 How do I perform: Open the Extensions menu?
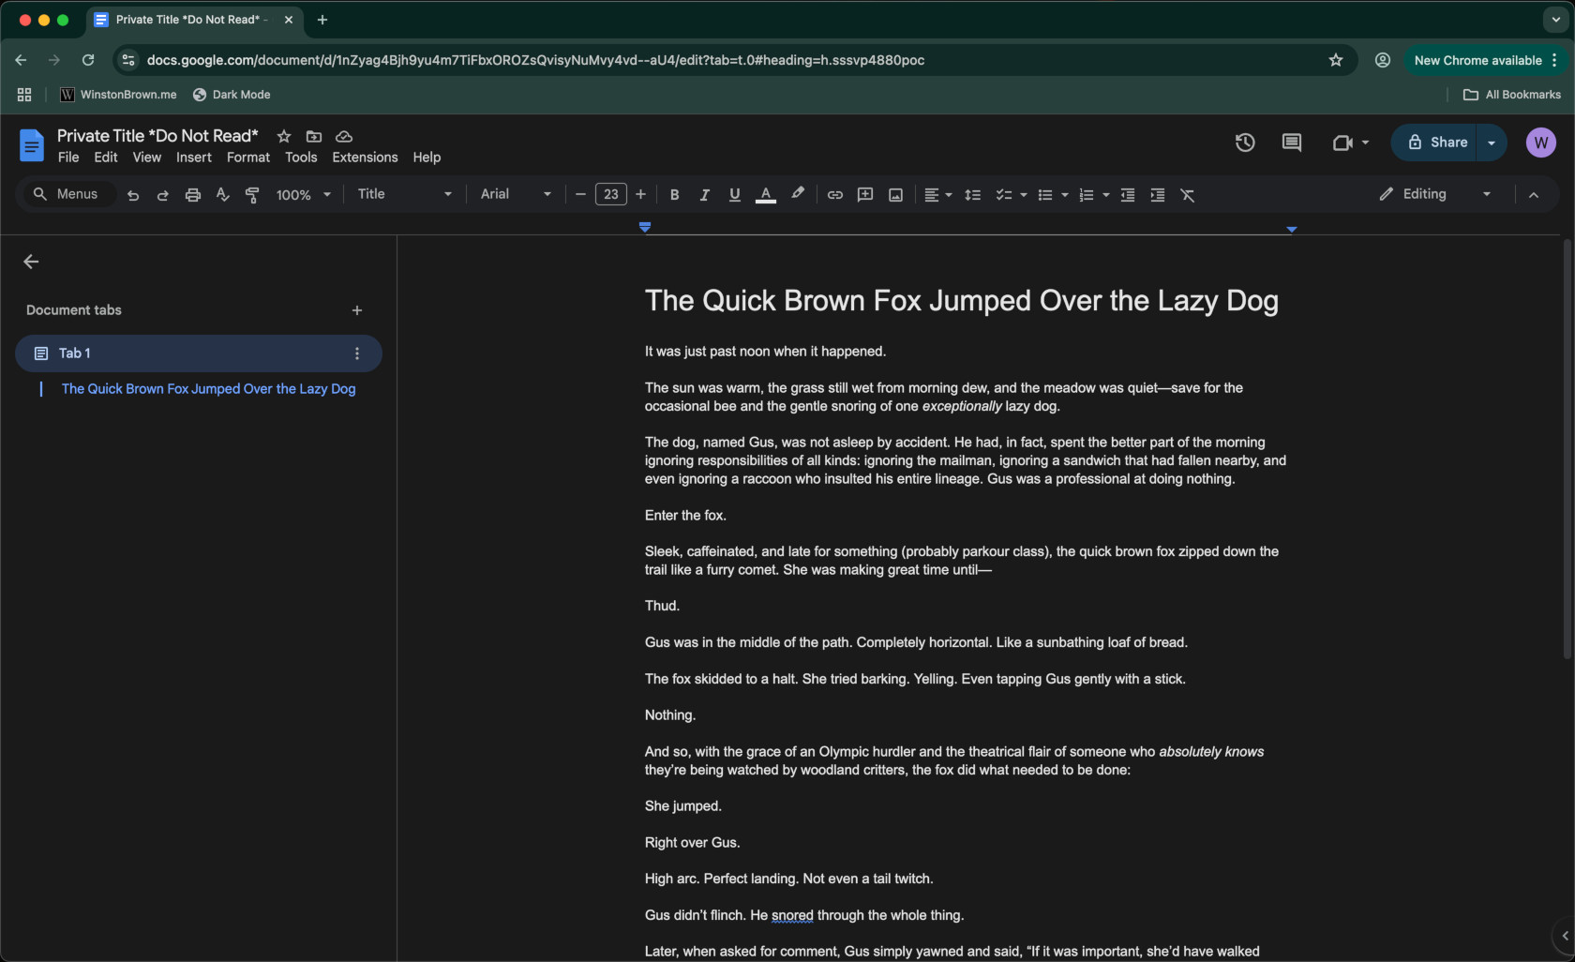[x=365, y=158]
